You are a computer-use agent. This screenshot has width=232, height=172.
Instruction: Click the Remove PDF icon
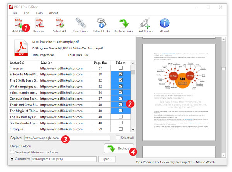tap(39, 24)
